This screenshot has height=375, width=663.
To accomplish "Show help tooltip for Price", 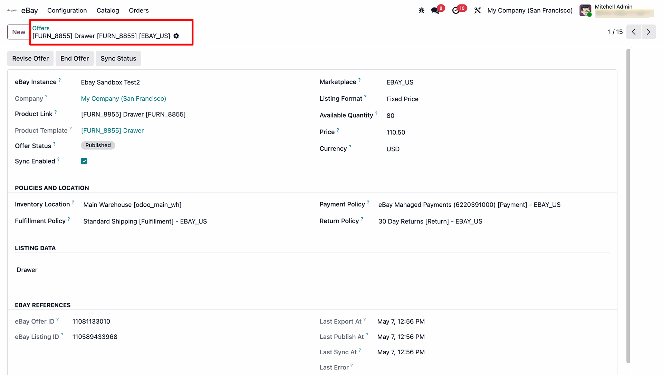I will [338, 130].
